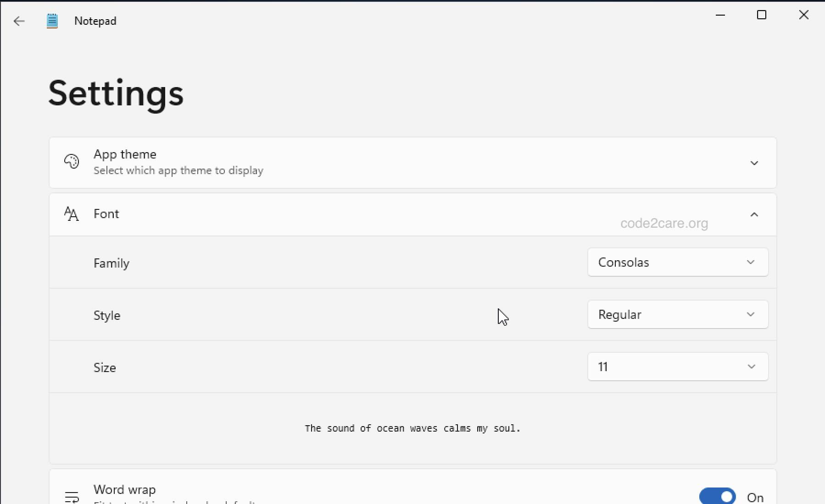Open the Family dropdown chevron

pos(751,262)
